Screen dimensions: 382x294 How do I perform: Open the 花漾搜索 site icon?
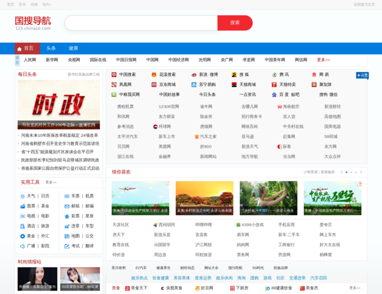coord(154,75)
